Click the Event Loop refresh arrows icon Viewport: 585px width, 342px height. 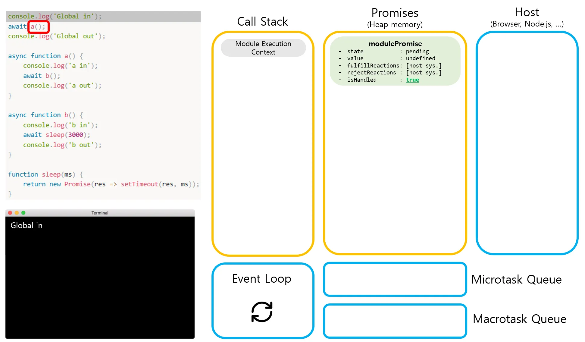click(262, 312)
